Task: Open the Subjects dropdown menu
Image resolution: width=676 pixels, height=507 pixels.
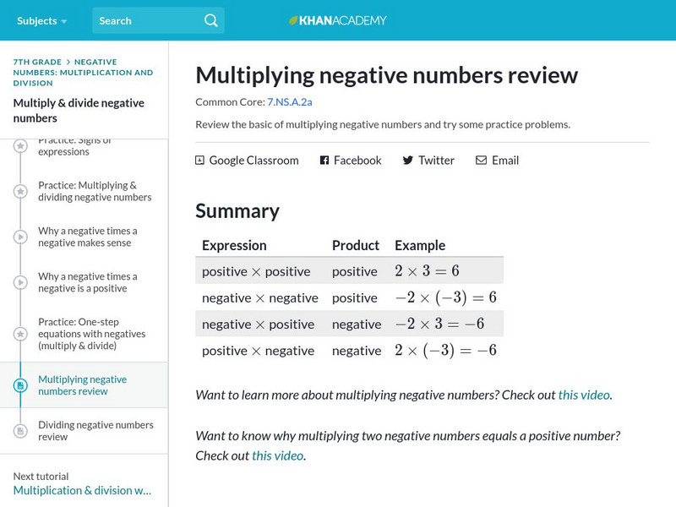Action: pos(41,20)
